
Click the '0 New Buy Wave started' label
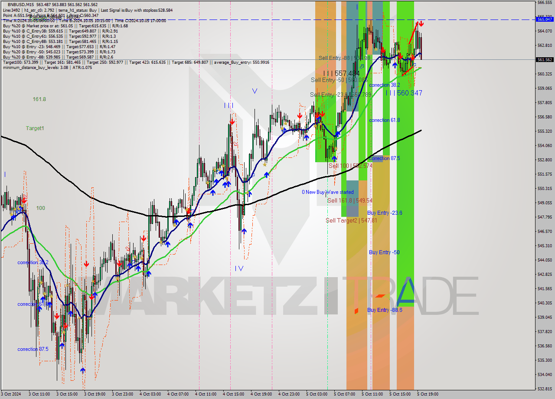[x=328, y=192]
